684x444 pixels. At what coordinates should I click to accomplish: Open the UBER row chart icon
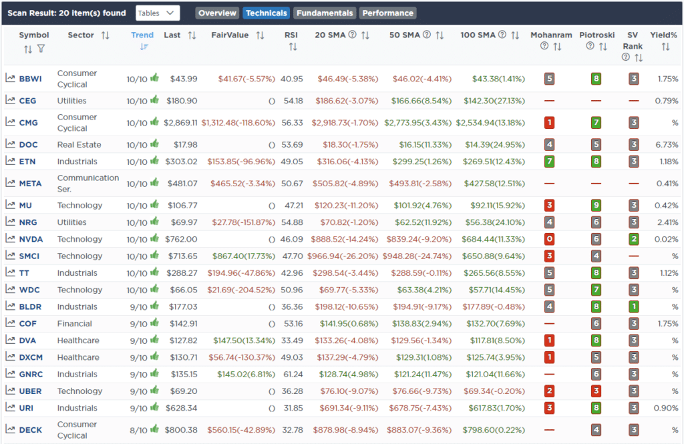pos(10,391)
